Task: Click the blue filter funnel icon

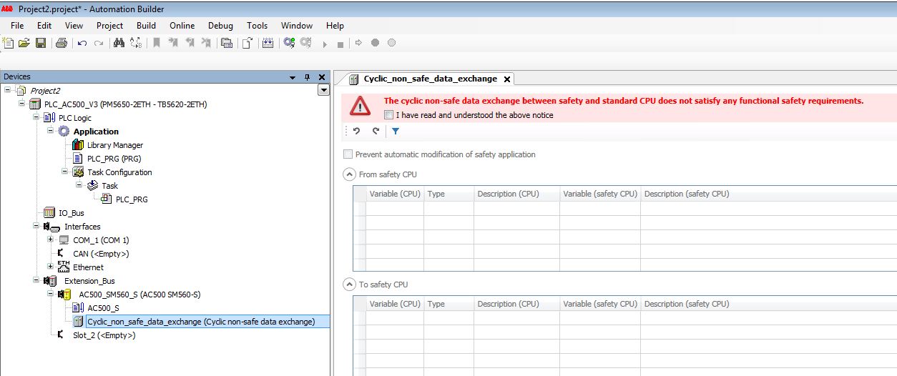Action: pyautogui.click(x=396, y=132)
